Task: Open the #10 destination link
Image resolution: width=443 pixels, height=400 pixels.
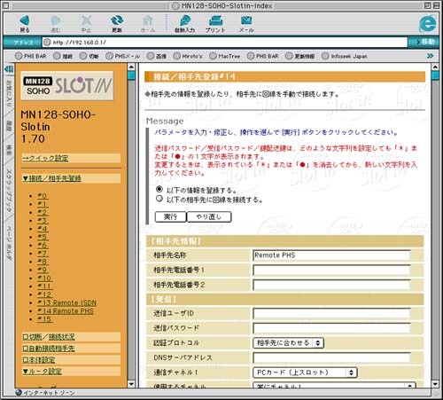Action: 45,278
